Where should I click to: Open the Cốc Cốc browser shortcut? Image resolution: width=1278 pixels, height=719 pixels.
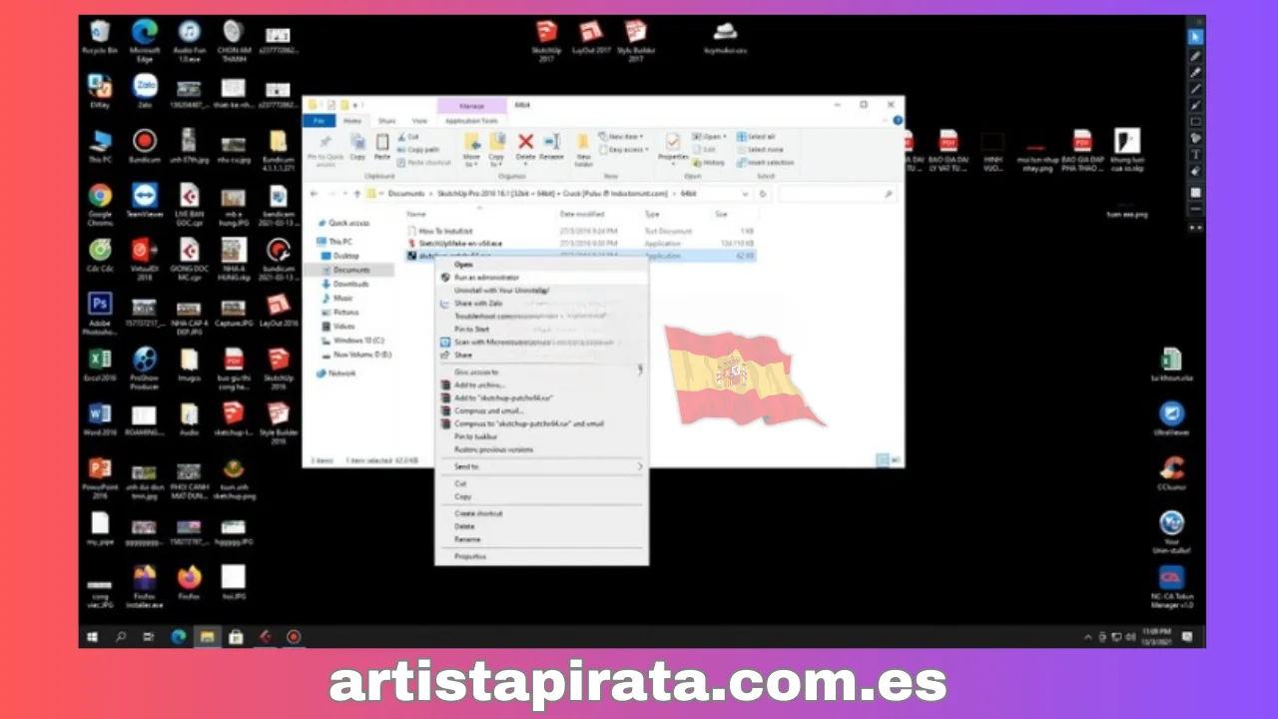click(x=100, y=256)
